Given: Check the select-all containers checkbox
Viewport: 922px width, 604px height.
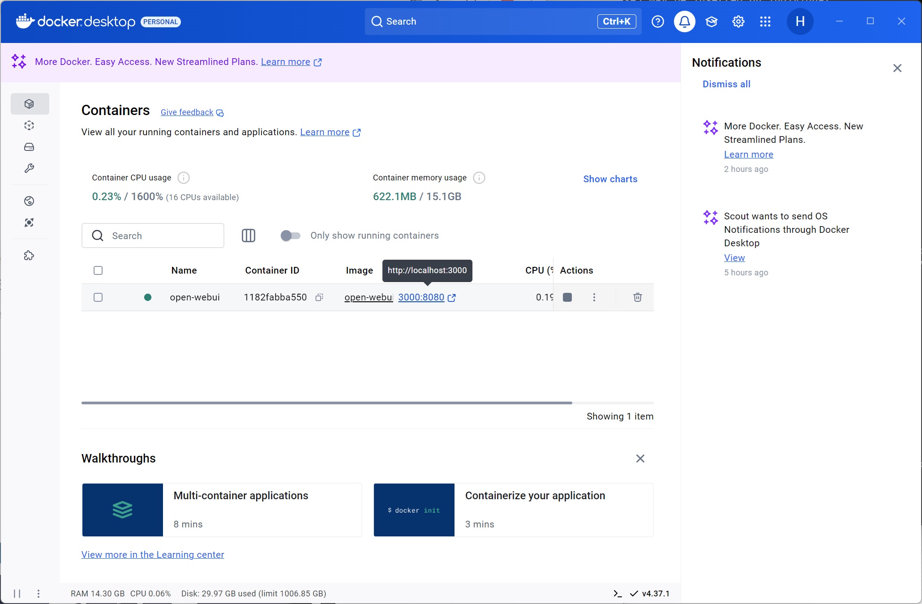Looking at the screenshot, I should pos(98,270).
